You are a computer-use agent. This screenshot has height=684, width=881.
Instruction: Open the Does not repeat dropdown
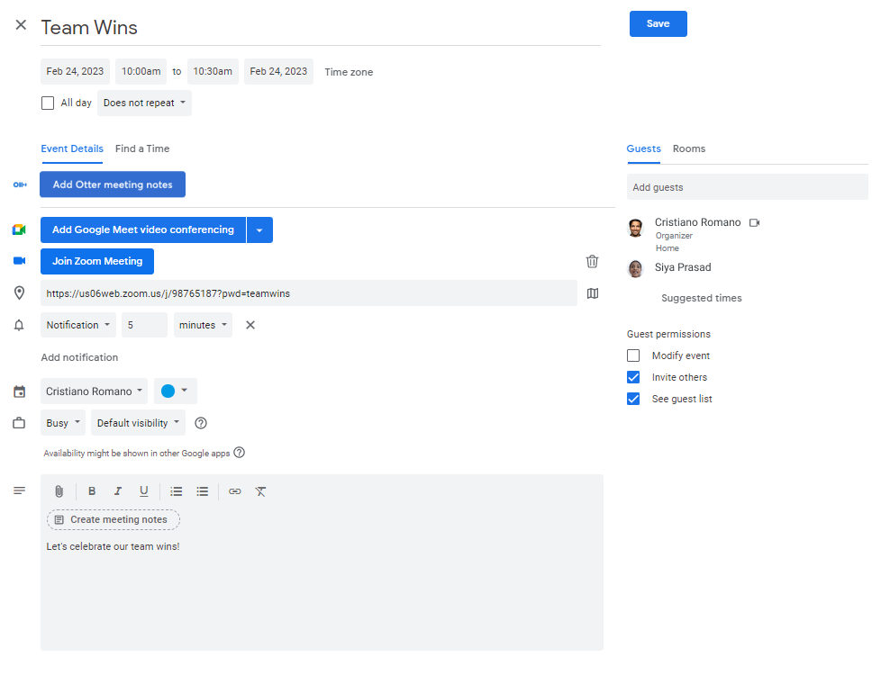point(144,103)
